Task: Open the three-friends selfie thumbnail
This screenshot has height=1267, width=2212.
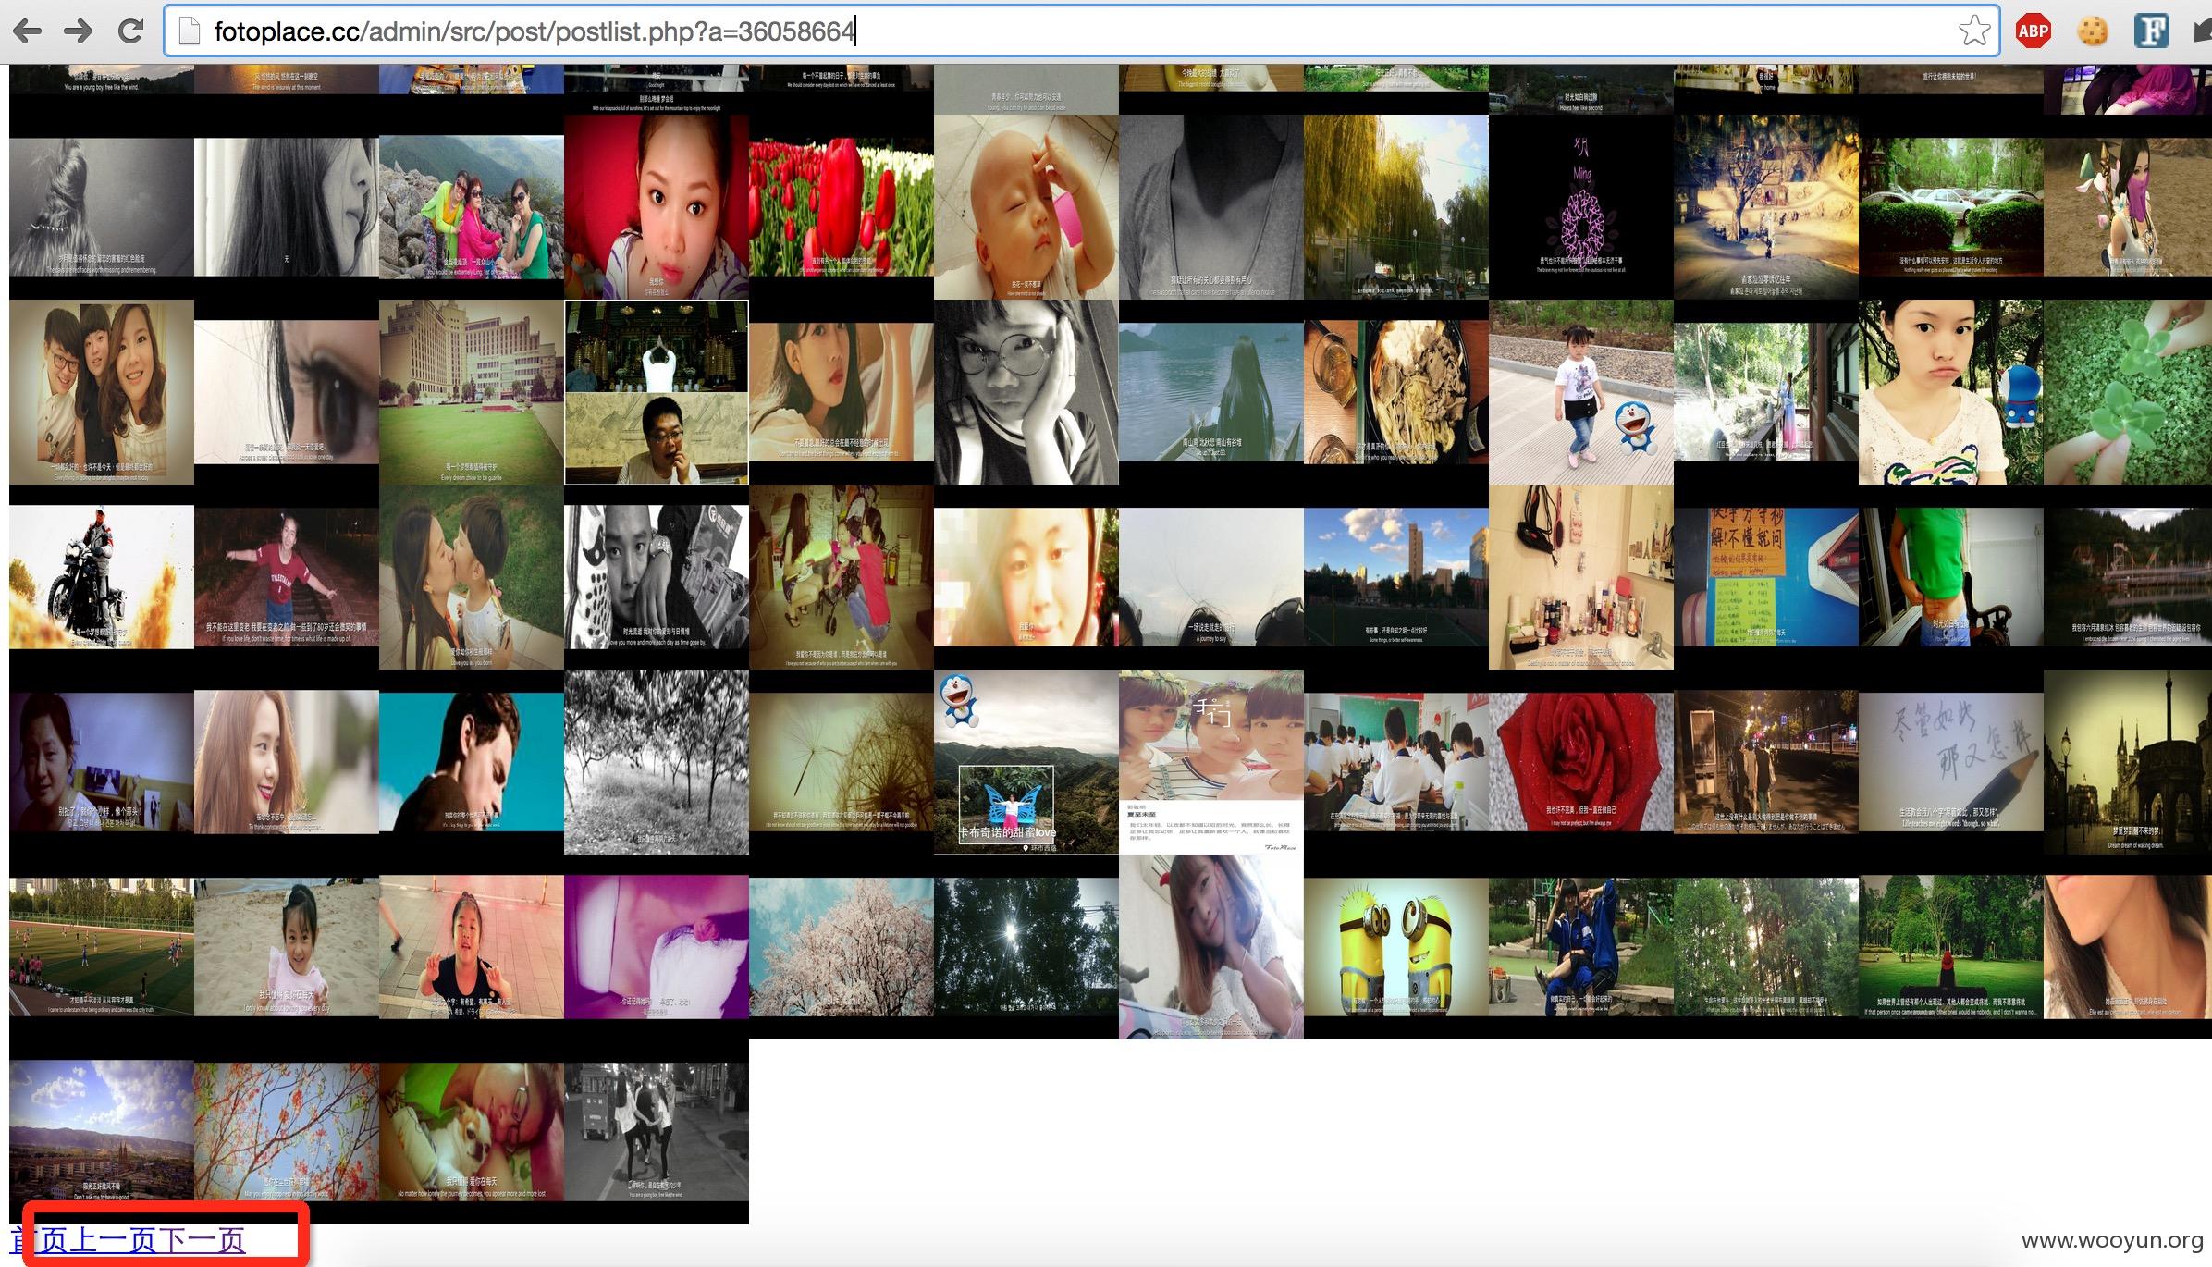Action: [x=102, y=392]
